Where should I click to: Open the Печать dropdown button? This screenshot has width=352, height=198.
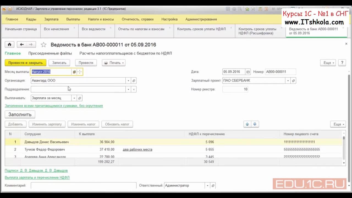click(114, 63)
